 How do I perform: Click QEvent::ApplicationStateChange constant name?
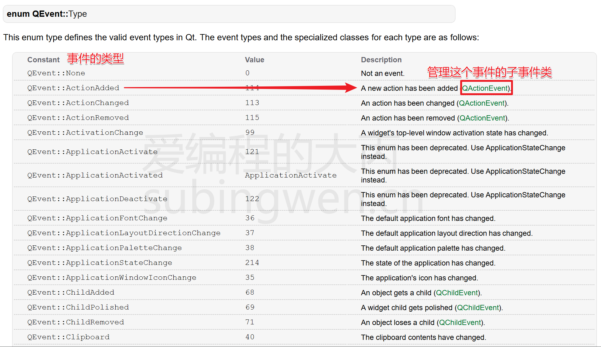tap(100, 263)
